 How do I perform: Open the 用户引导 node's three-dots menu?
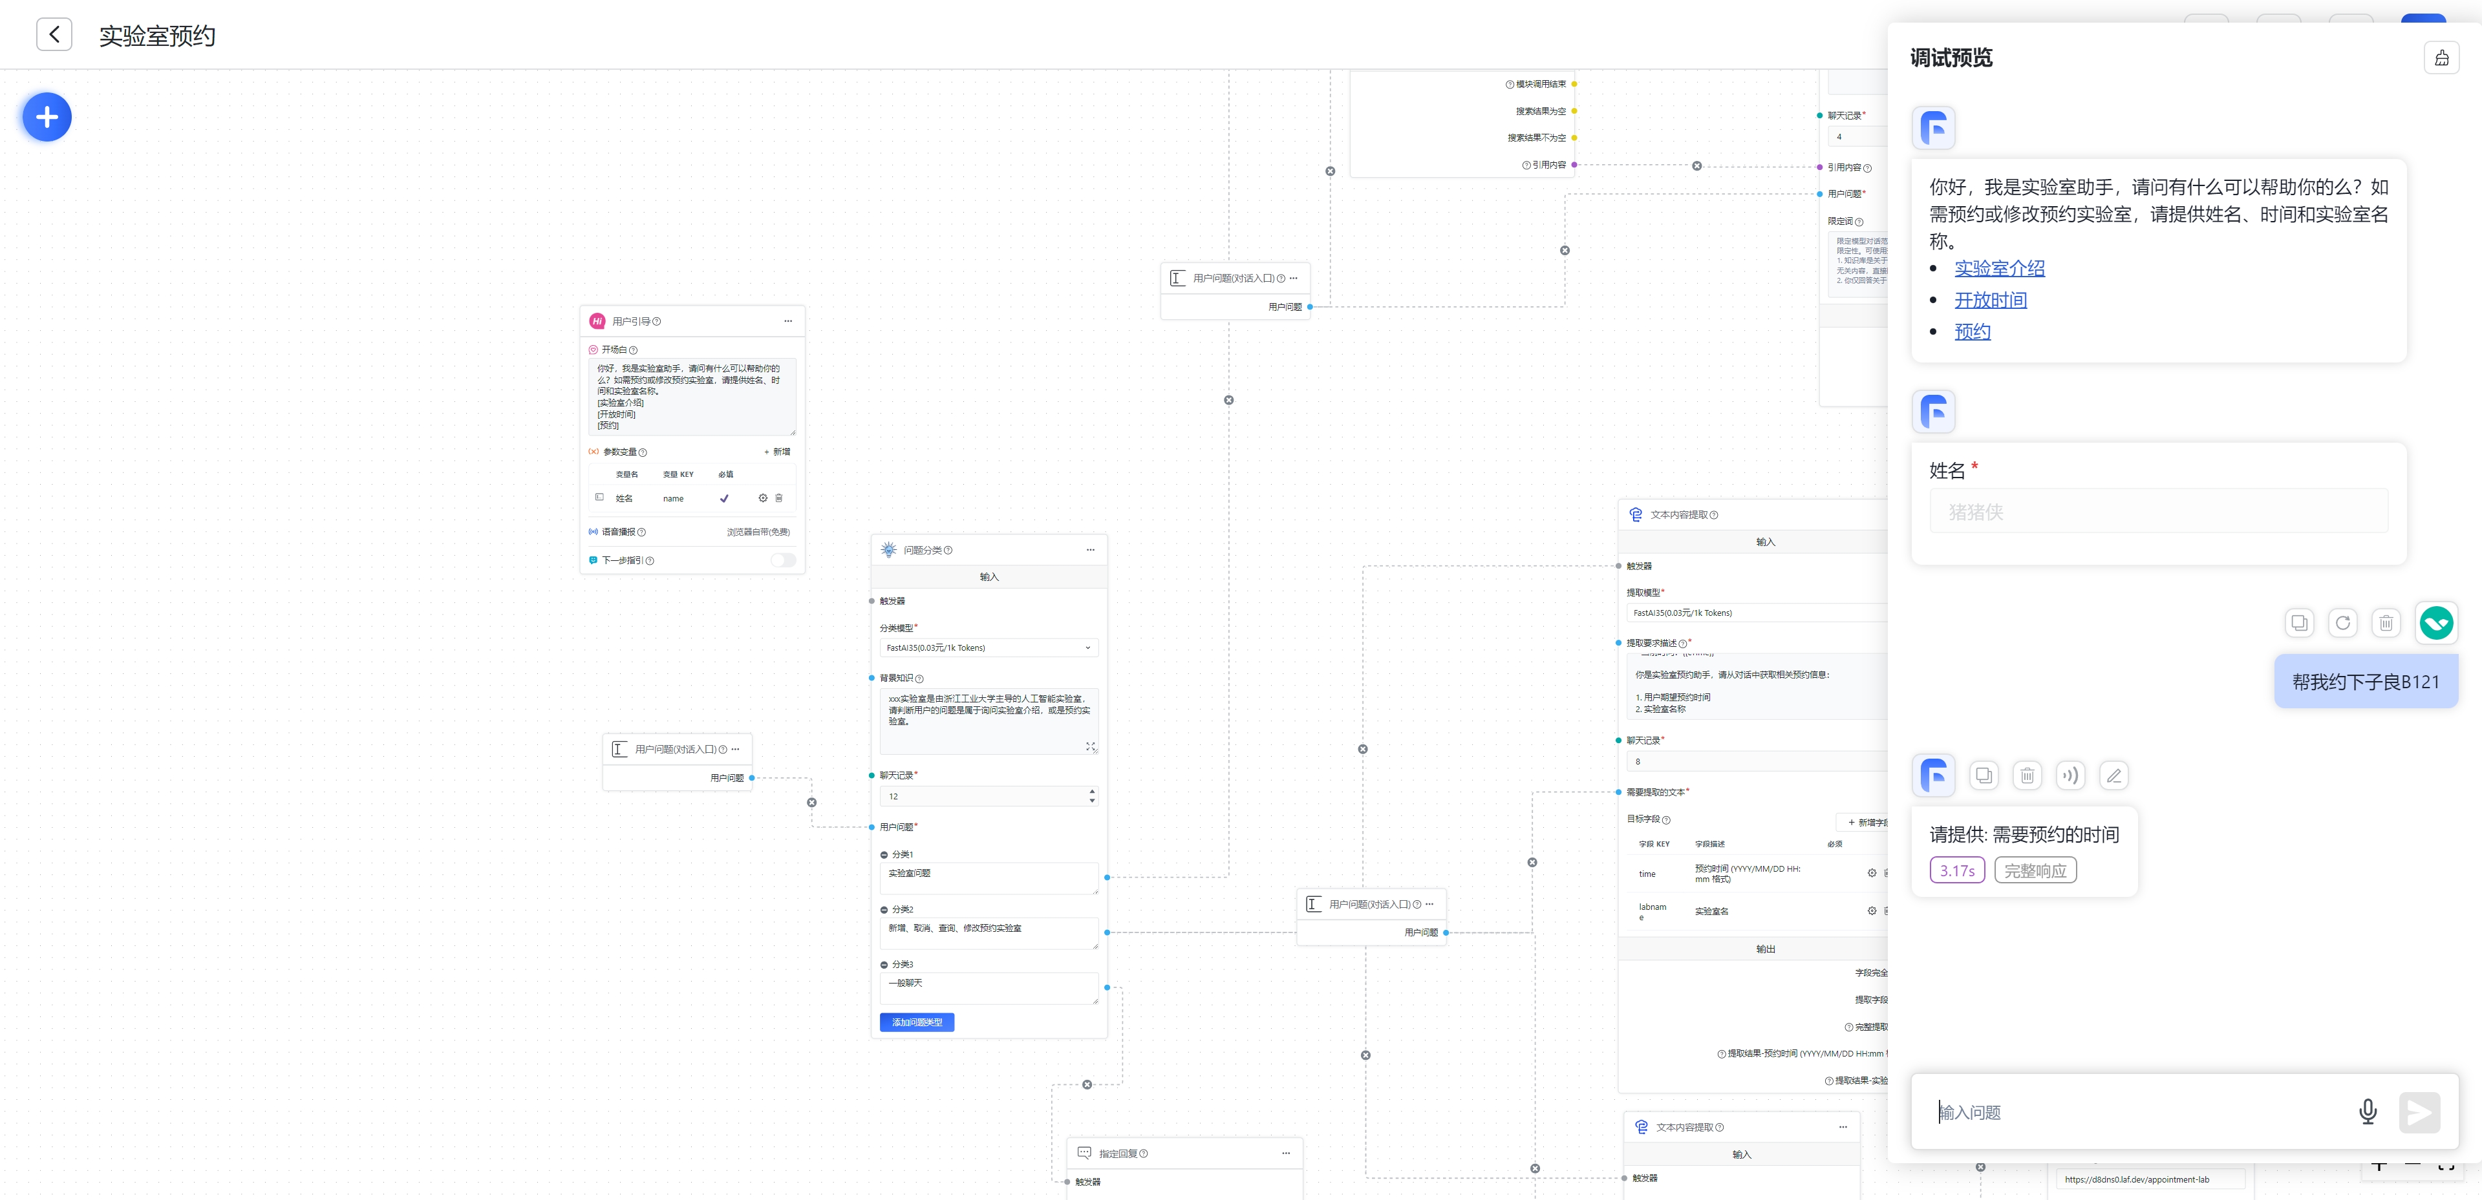click(x=787, y=321)
